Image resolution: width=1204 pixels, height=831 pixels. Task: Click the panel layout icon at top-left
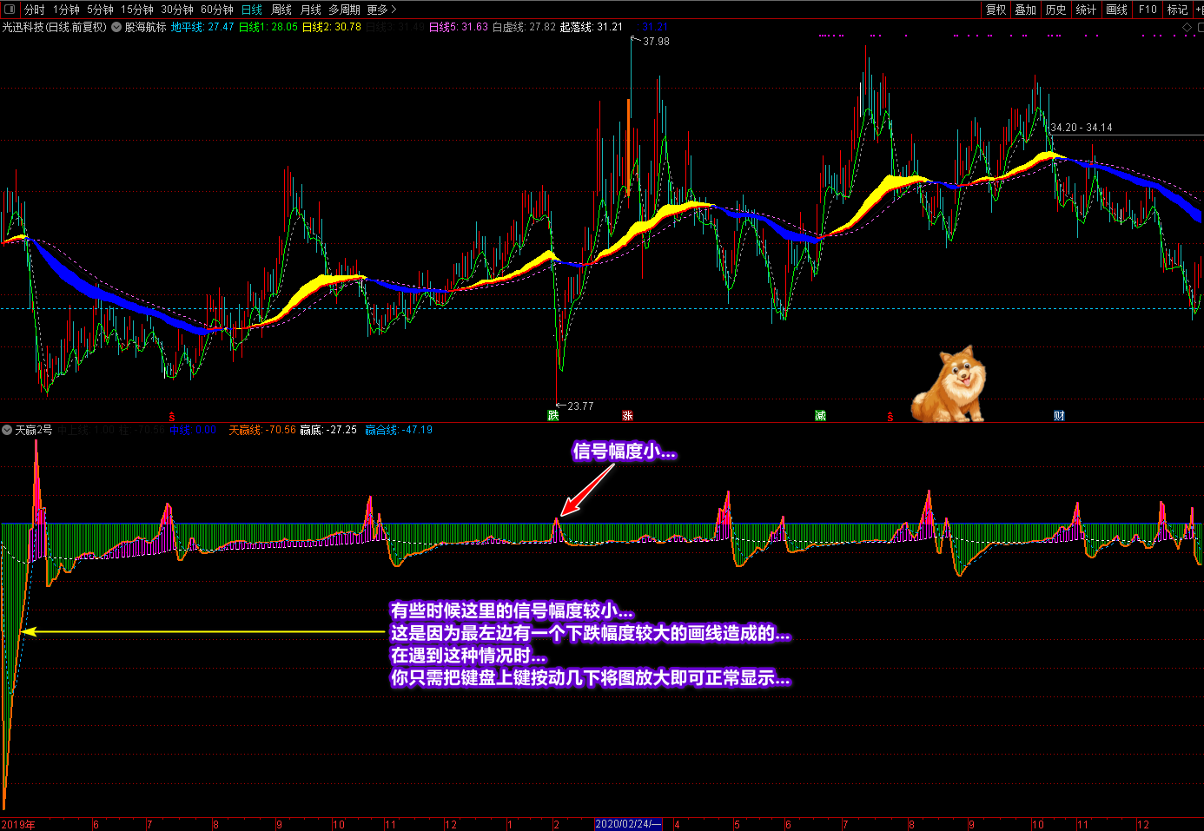[x=10, y=10]
